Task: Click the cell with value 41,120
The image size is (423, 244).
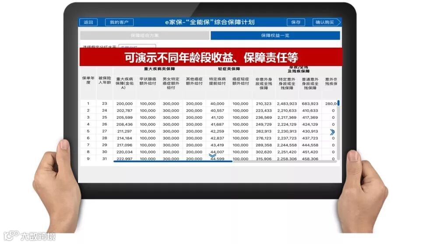Action: coord(217,118)
